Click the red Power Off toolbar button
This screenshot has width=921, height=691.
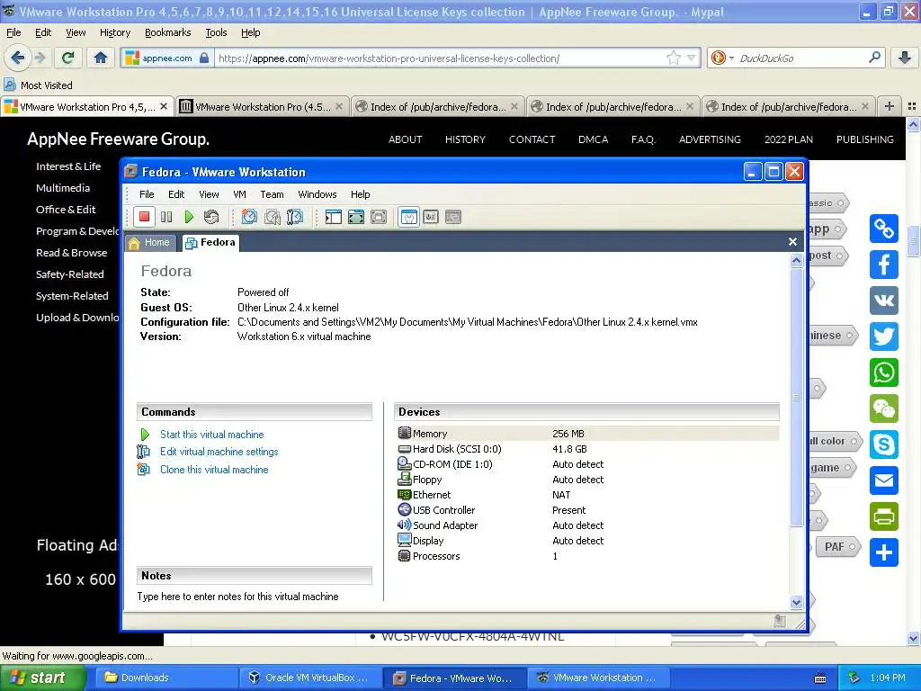(x=145, y=217)
